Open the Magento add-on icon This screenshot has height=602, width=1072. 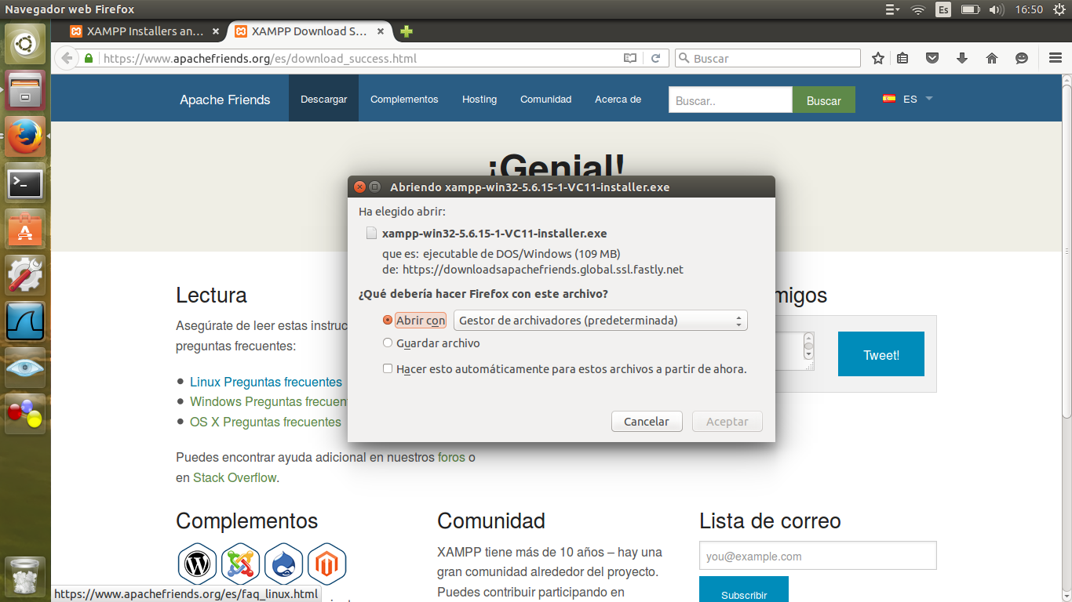[326, 563]
